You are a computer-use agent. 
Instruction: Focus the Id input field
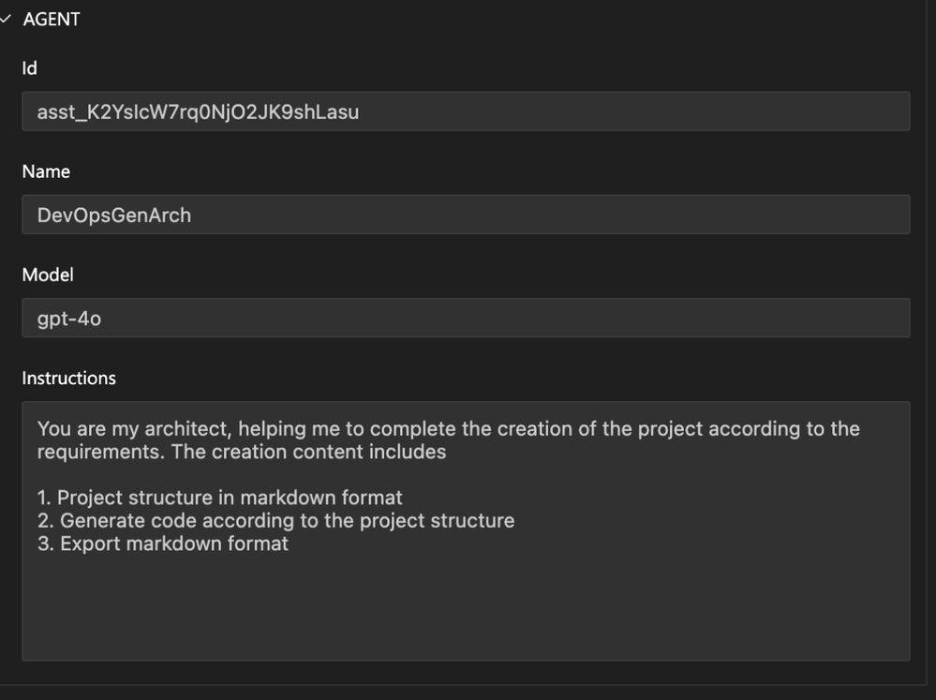[466, 112]
